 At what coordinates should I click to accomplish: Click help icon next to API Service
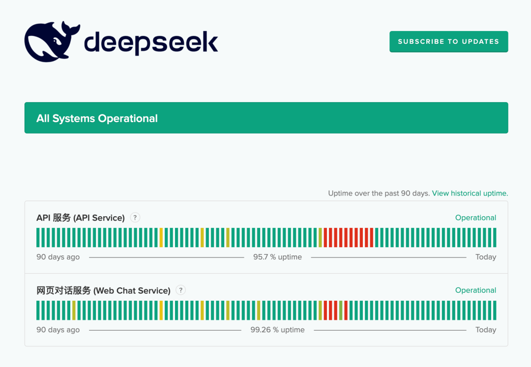point(135,218)
